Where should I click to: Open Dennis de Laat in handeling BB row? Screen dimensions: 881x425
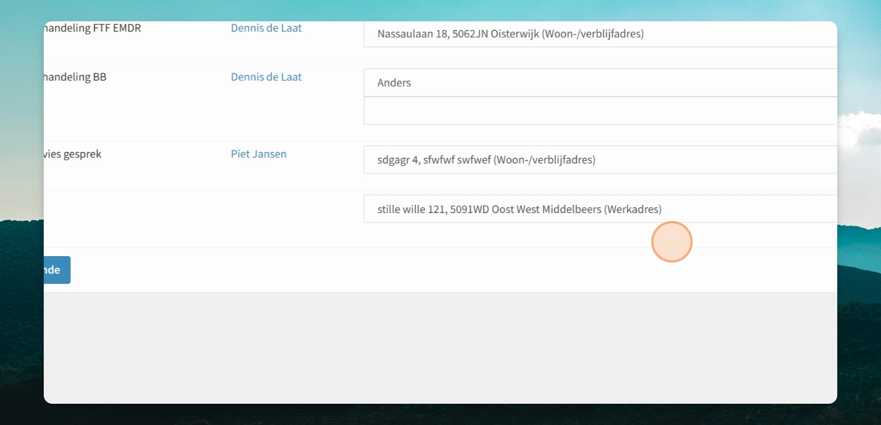[x=266, y=77]
